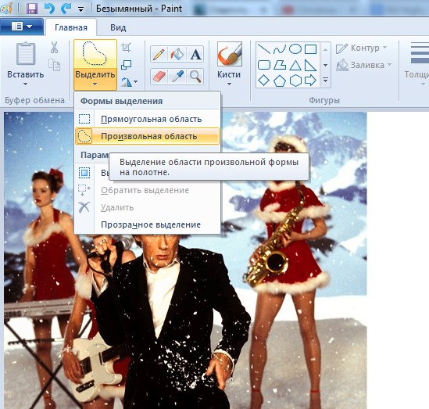The image size is (429, 409).
Task: Click the Толщина line size button
Action: [x=416, y=63]
